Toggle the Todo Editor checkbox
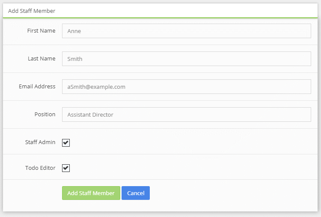This screenshot has height=217, width=321. pos(66,168)
